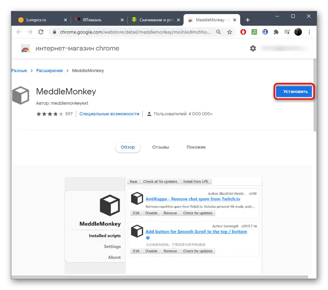Image resolution: width=328 pixels, height=290 pixels.
Task: Click the Автор: meddlemonkeyext text
Action: (62, 103)
